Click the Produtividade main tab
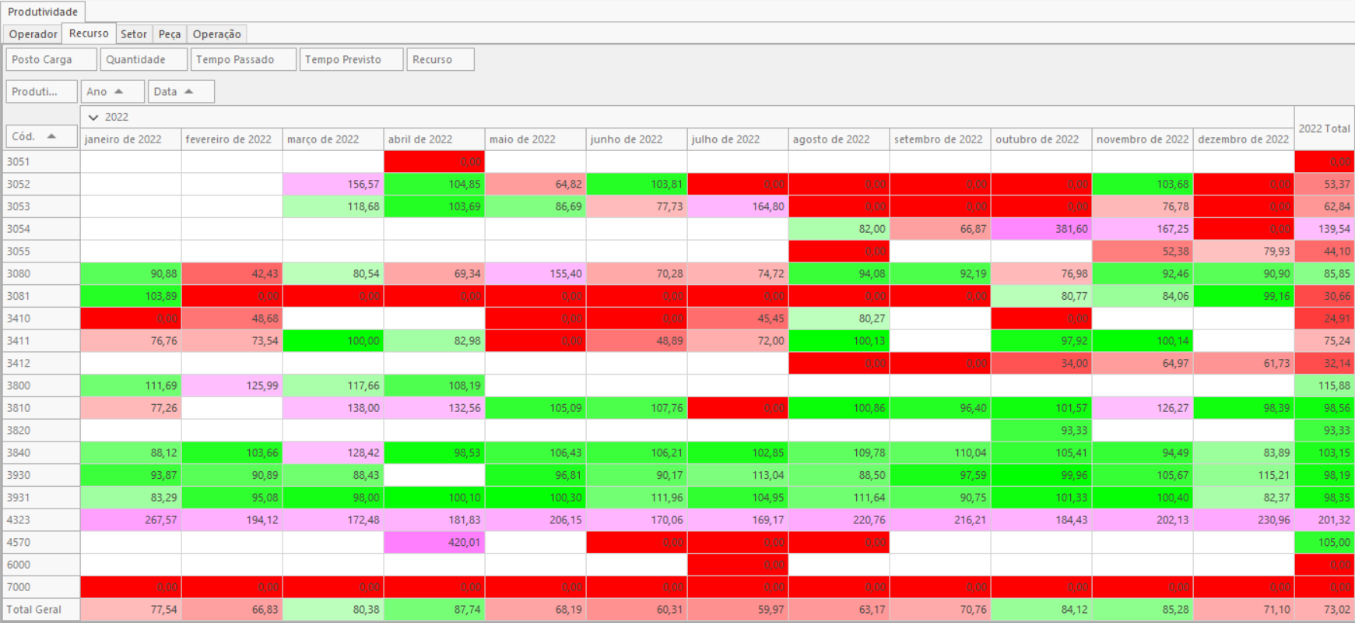This screenshot has height=623, width=1355. [x=43, y=12]
